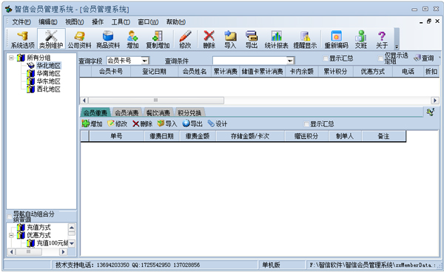Viewport: 444px width, 272px height.
Task: Switch to 积分兑换 tab
Action: tap(189, 112)
